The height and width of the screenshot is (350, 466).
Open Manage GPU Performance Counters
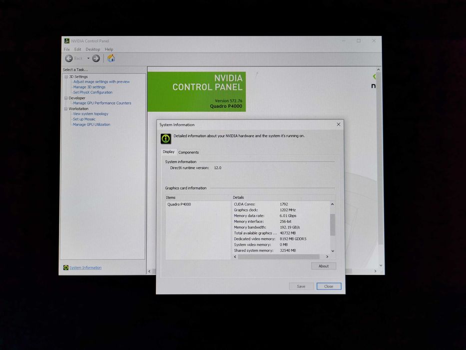tap(102, 103)
